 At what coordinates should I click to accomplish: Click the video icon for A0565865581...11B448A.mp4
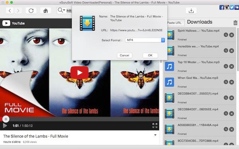click(170, 129)
